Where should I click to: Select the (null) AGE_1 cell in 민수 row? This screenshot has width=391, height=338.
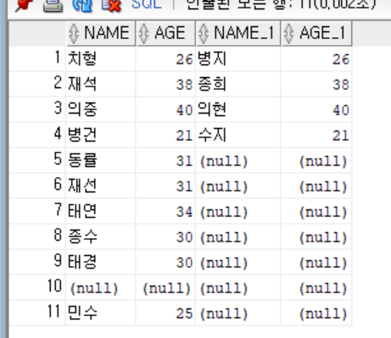316,313
